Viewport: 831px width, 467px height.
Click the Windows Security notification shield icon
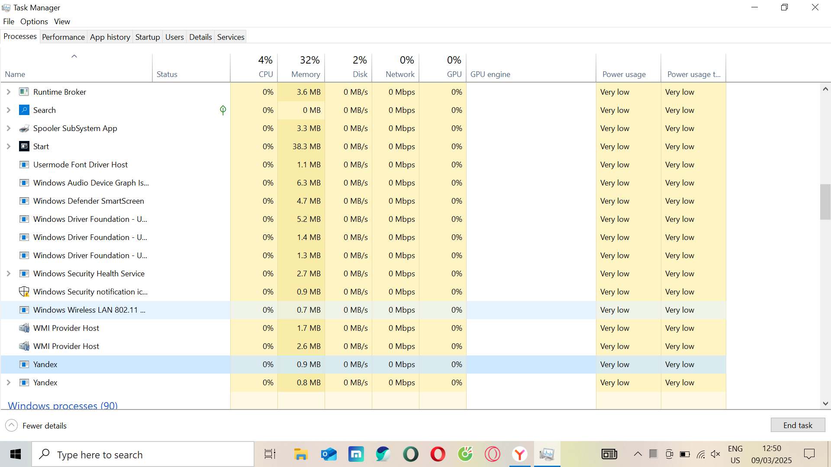24,292
